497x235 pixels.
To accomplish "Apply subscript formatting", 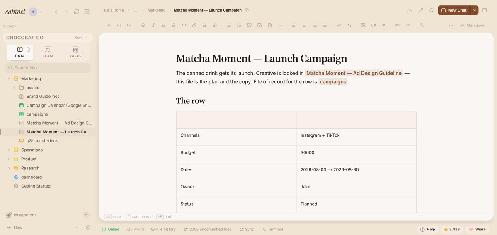I will click(349, 25).
